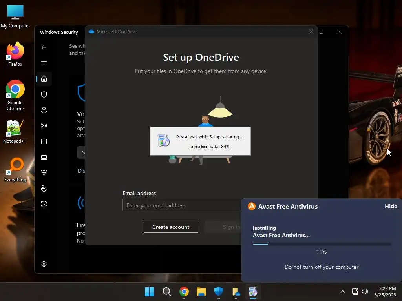Click the OneDrive email address field

click(182, 205)
